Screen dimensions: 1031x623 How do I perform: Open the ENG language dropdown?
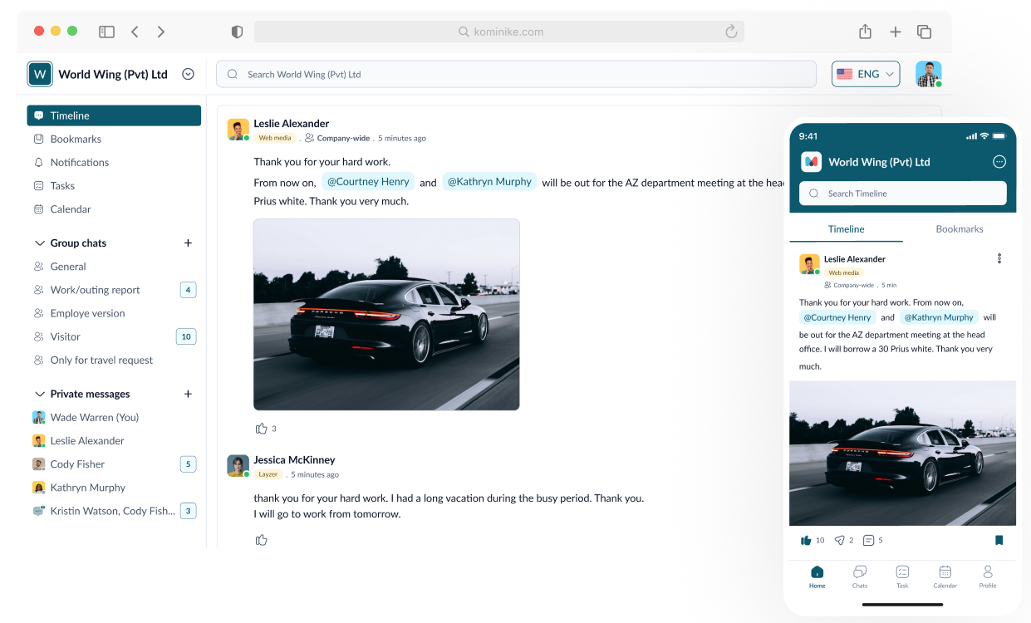pyautogui.click(x=866, y=74)
